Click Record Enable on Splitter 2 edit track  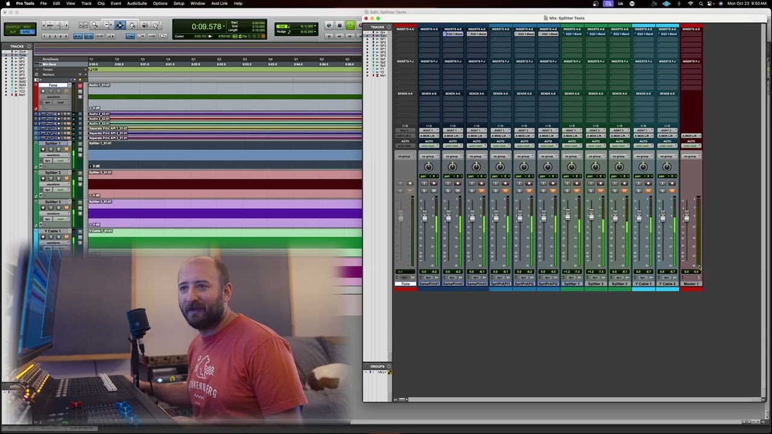click(x=43, y=178)
